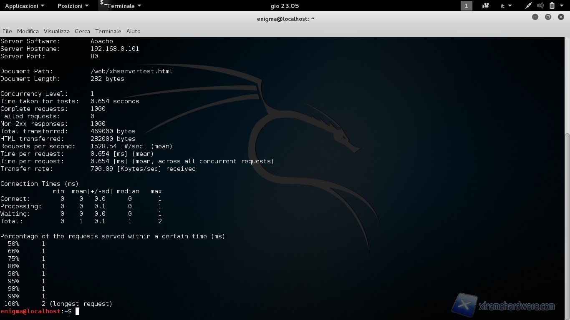Open the Visualizza menu
Screen dimensions: 570x320
(x=57, y=31)
